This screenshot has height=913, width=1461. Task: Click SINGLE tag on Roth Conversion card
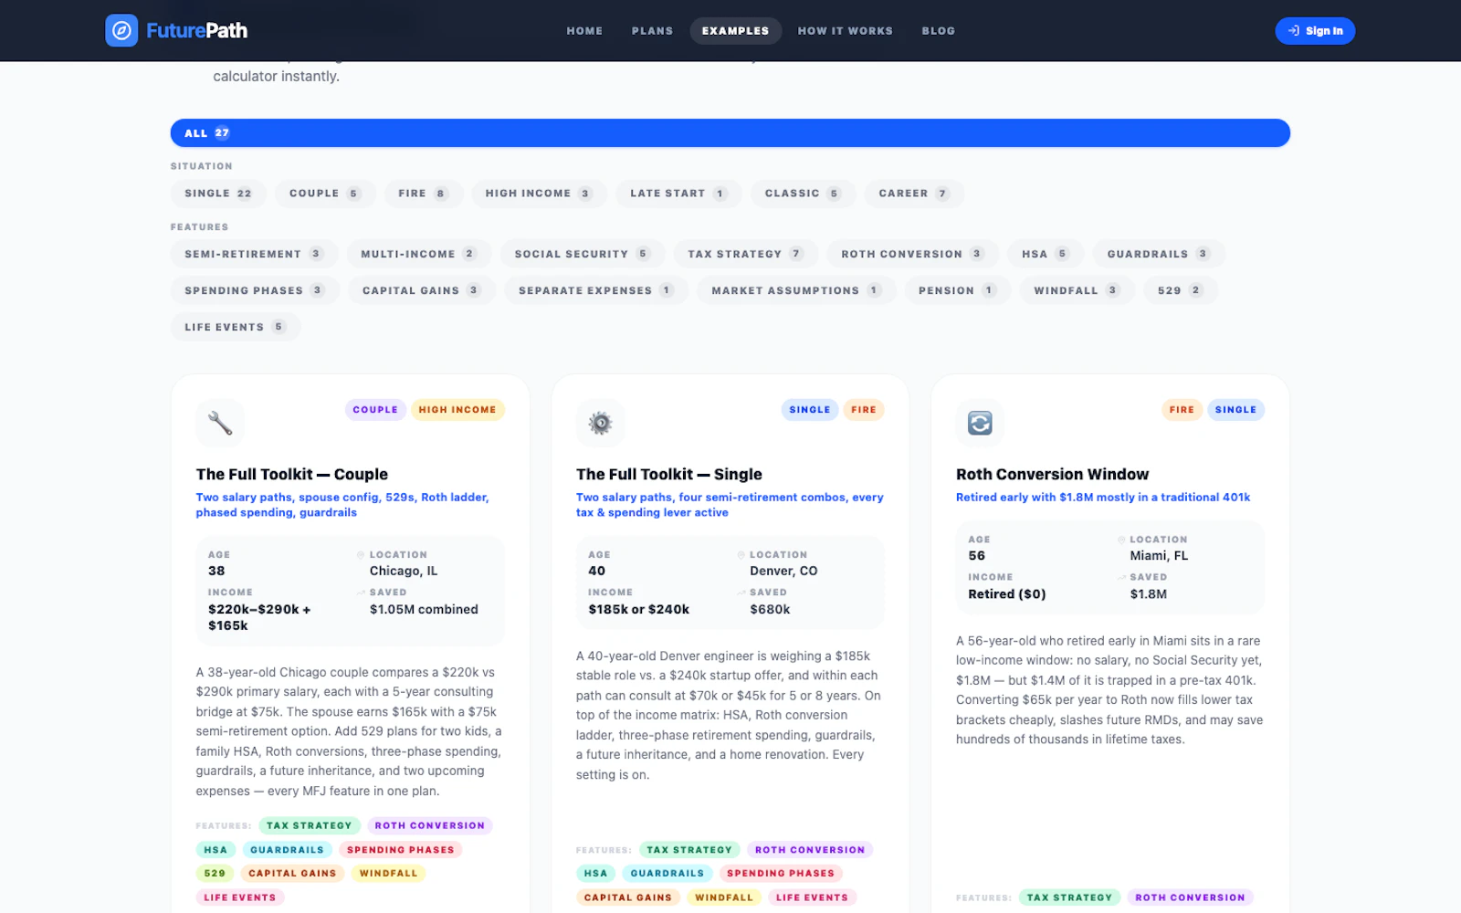click(x=1235, y=410)
